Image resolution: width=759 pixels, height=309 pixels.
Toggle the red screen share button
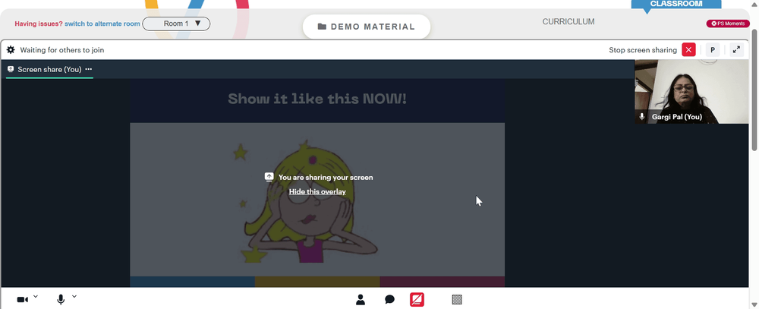(x=417, y=300)
